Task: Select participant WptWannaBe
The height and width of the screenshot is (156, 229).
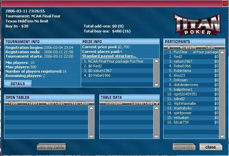Action: [191, 103]
